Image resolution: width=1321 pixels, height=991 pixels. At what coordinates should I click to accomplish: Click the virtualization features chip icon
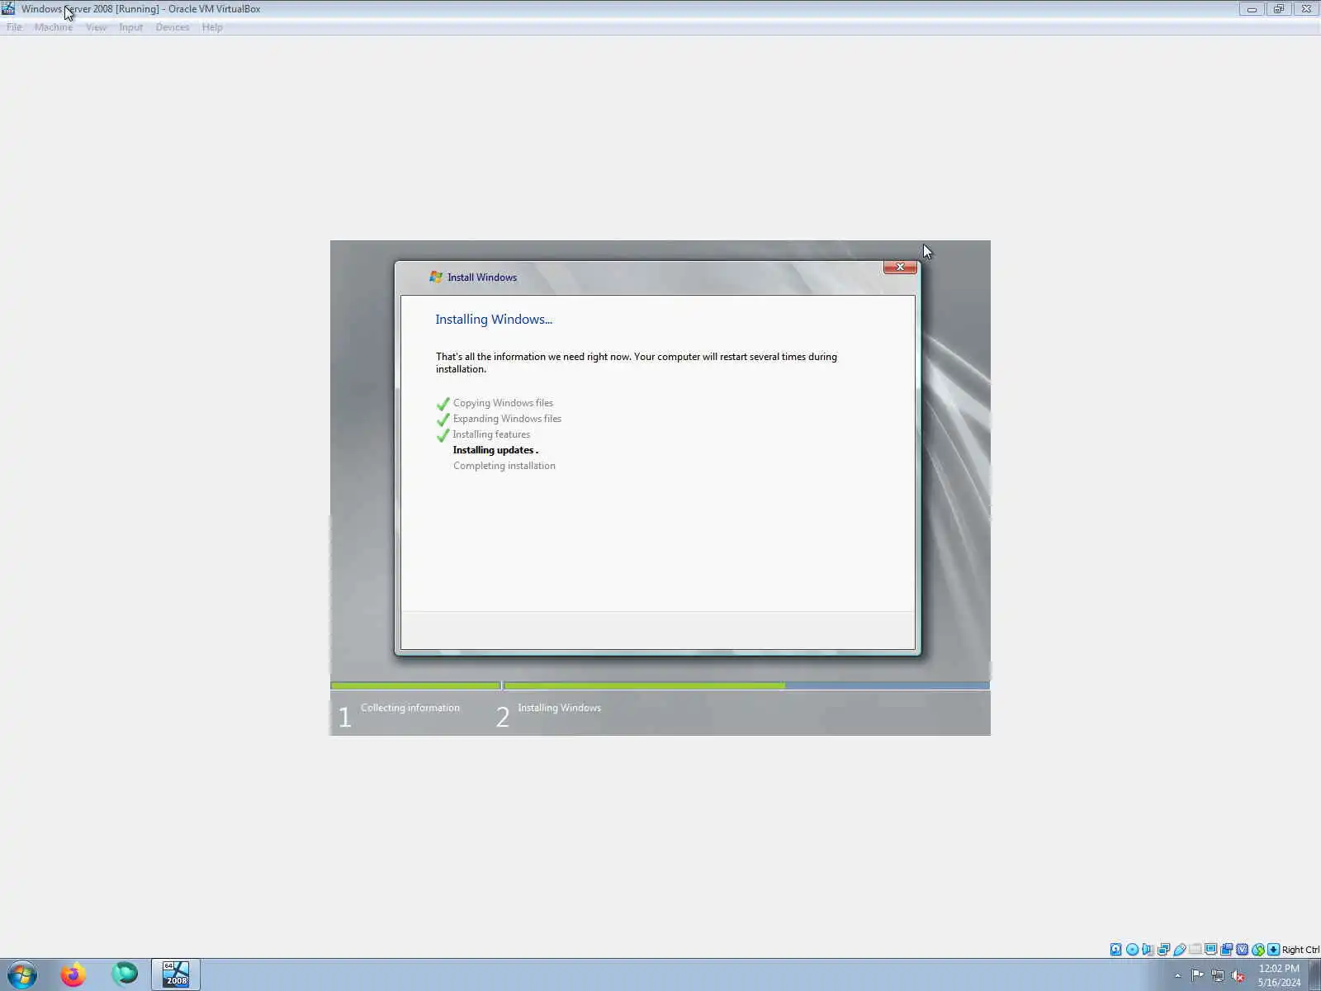pyautogui.click(x=1242, y=950)
